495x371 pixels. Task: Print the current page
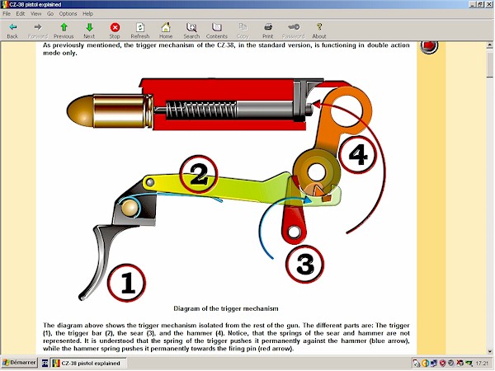click(267, 31)
